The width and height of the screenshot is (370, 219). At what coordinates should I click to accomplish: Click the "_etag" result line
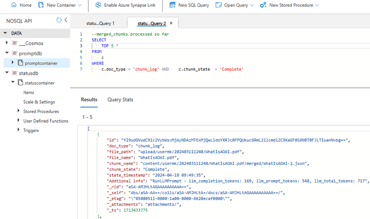pos(169,199)
